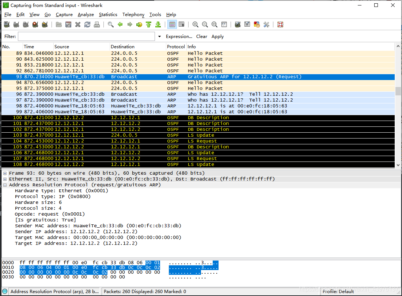Select packet 98 ARP reply row
This screenshot has width=402, height=296.
click(x=198, y=106)
